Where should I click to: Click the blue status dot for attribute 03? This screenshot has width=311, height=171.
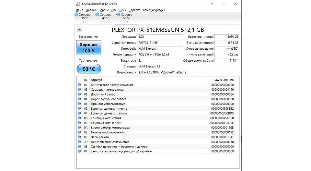[79, 94]
